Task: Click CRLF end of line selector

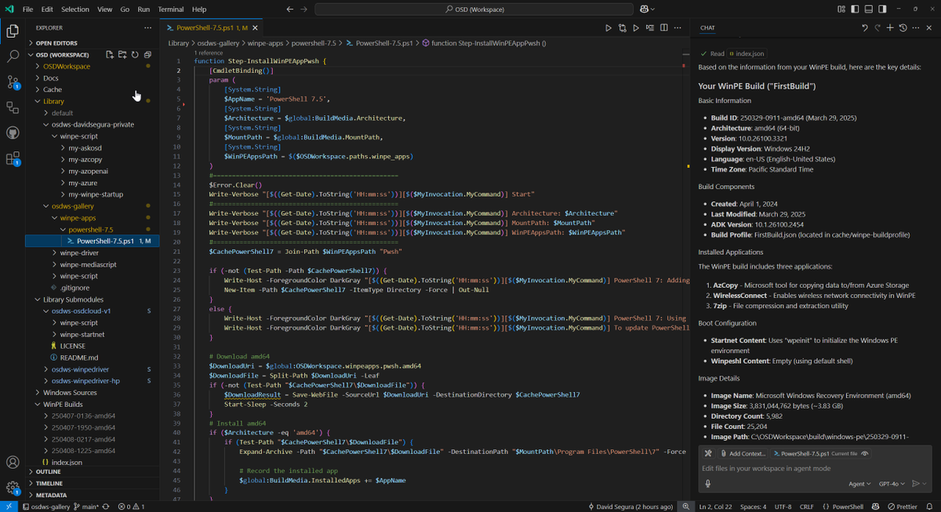Action: pyautogui.click(x=806, y=507)
